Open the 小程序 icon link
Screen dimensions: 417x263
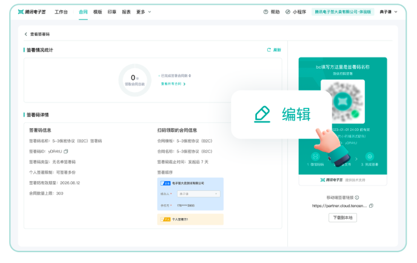[288, 12]
